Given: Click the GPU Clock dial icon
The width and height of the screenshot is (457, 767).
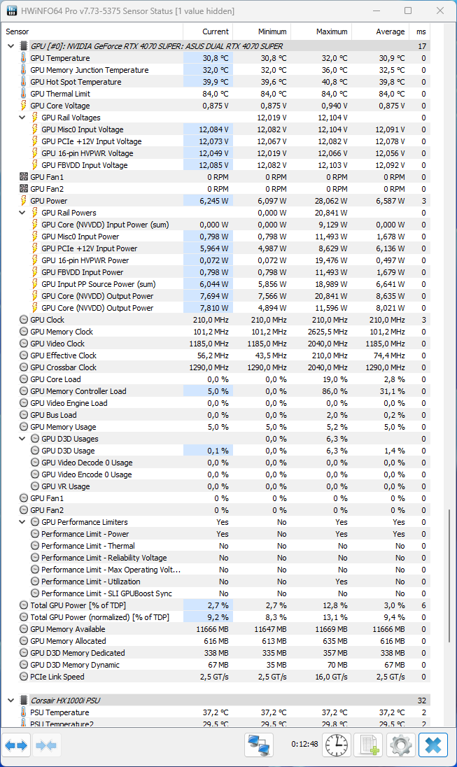Looking at the screenshot, I should tap(24, 320).
